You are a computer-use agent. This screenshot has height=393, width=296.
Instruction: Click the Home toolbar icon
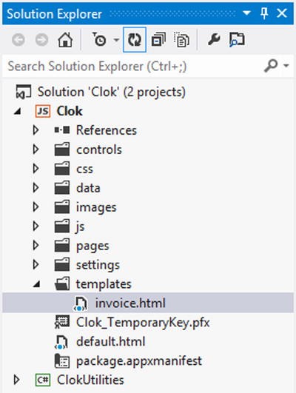(x=65, y=40)
